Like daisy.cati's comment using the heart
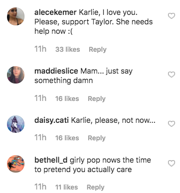Screen dimensions: 180x193 pos(172,124)
